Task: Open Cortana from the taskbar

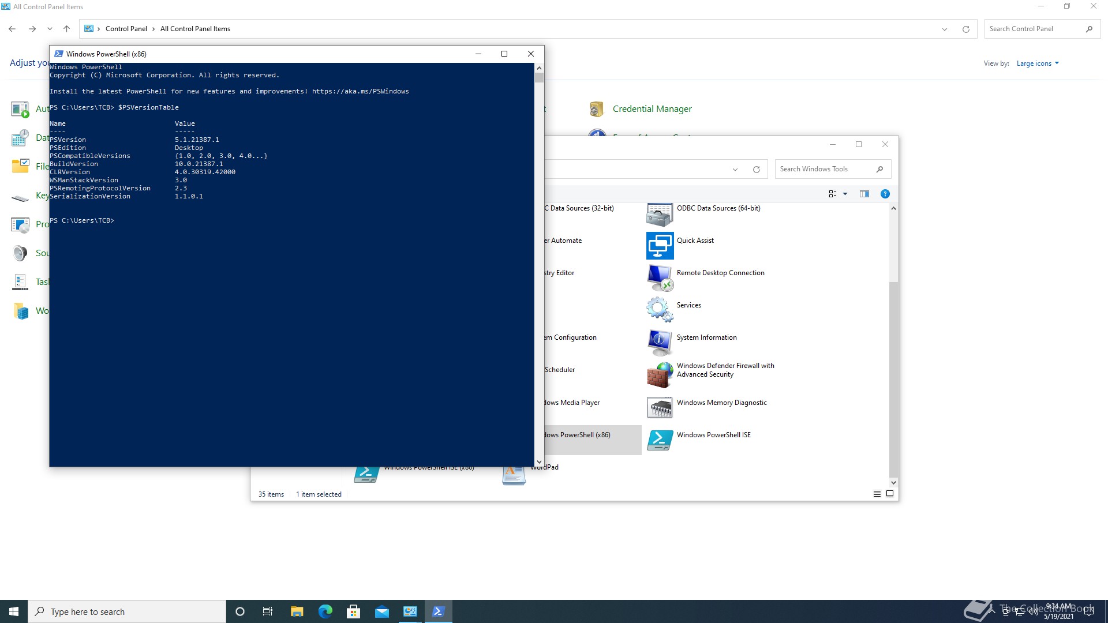Action: tap(240, 611)
